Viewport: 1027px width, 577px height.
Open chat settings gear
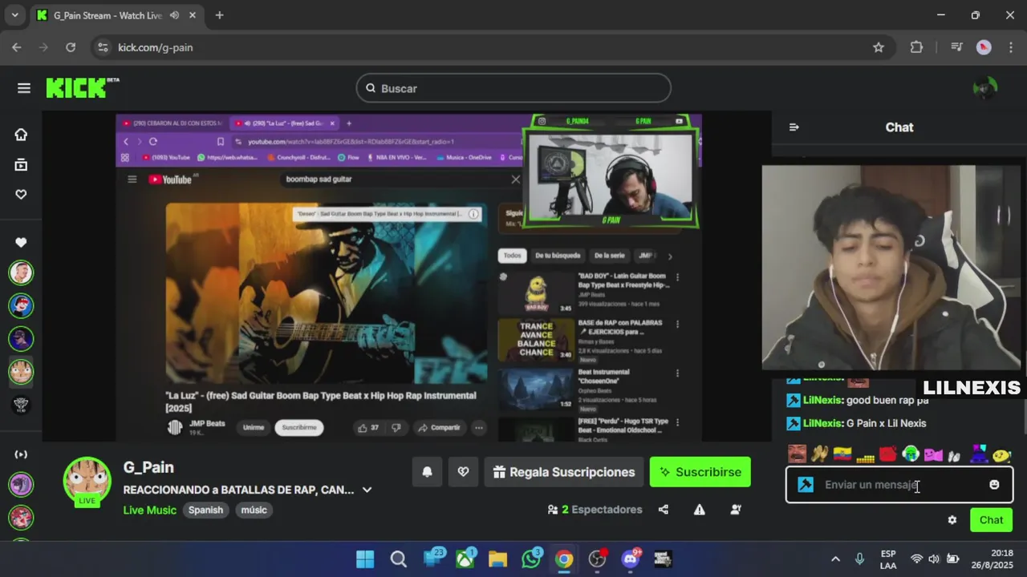[x=952, y=520]
